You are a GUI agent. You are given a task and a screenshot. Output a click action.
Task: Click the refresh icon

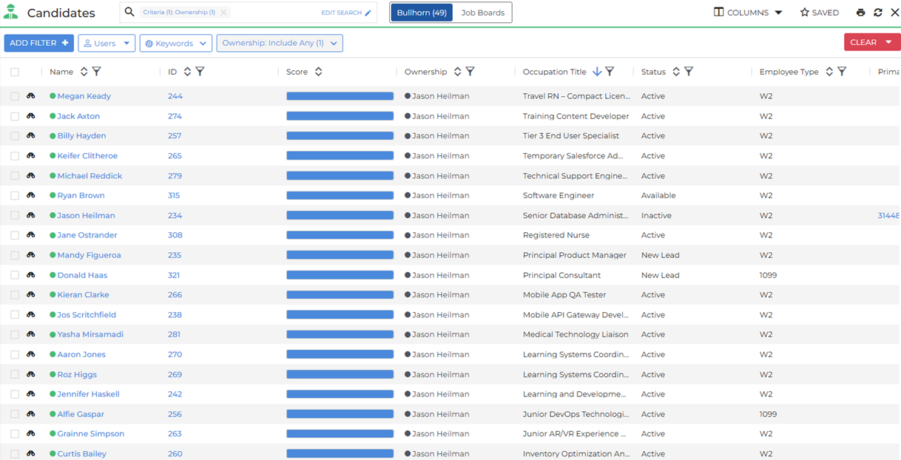pyautogui.click(x=878, y=13)
